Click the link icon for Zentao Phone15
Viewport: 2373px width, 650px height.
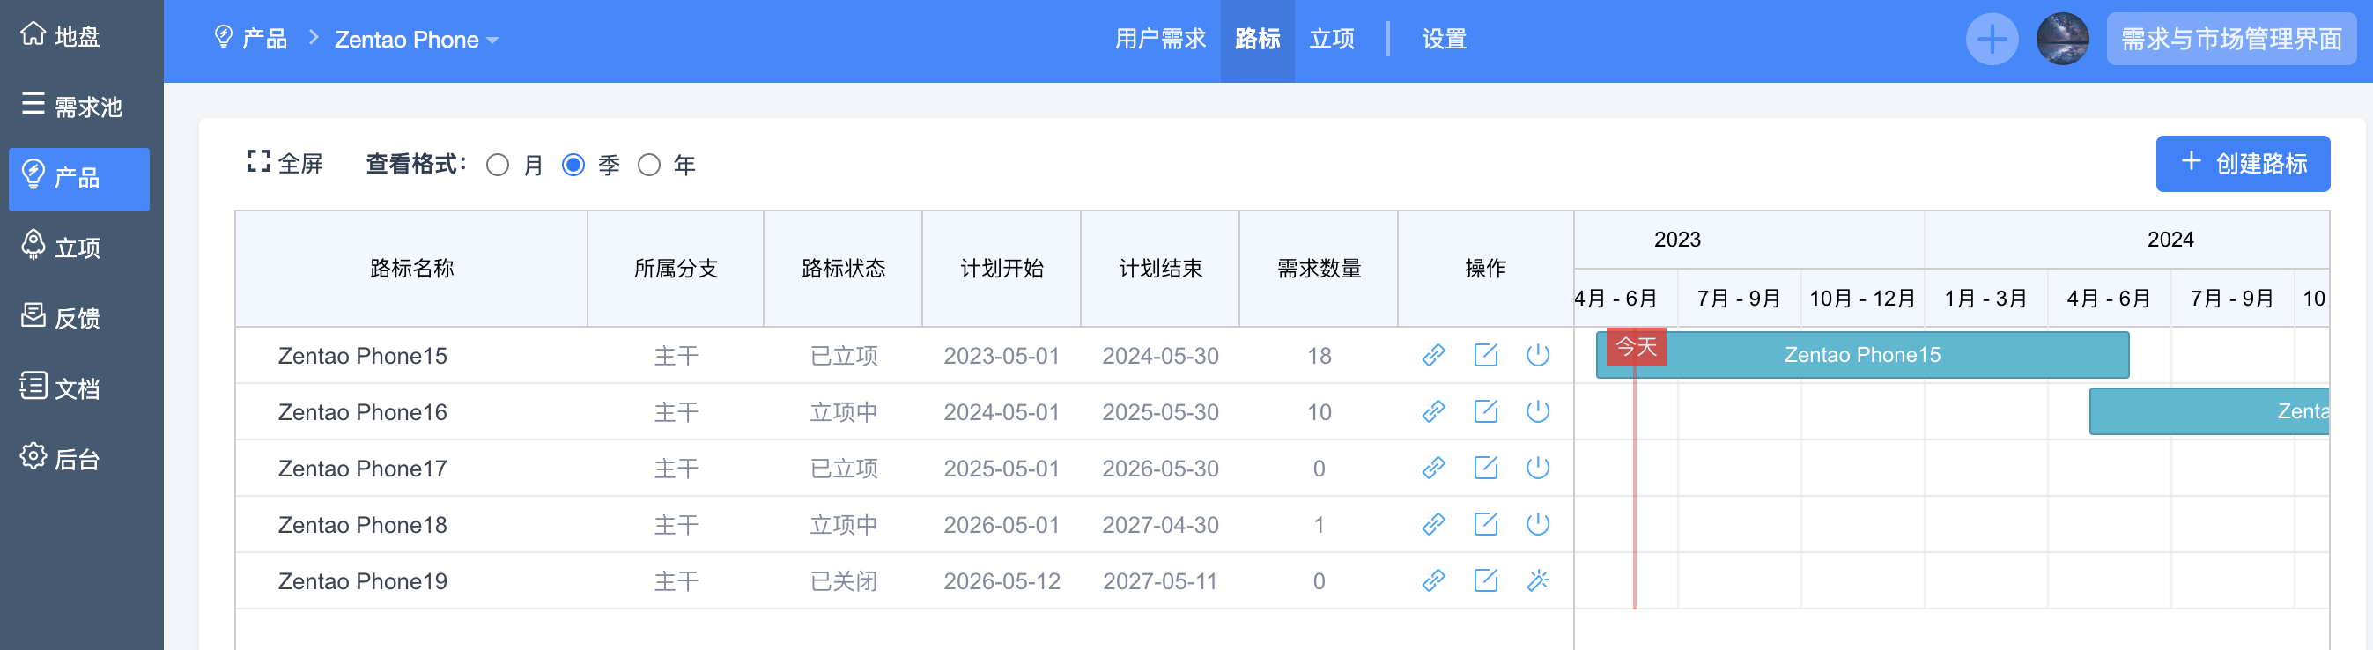click(x=1433, y=355)
